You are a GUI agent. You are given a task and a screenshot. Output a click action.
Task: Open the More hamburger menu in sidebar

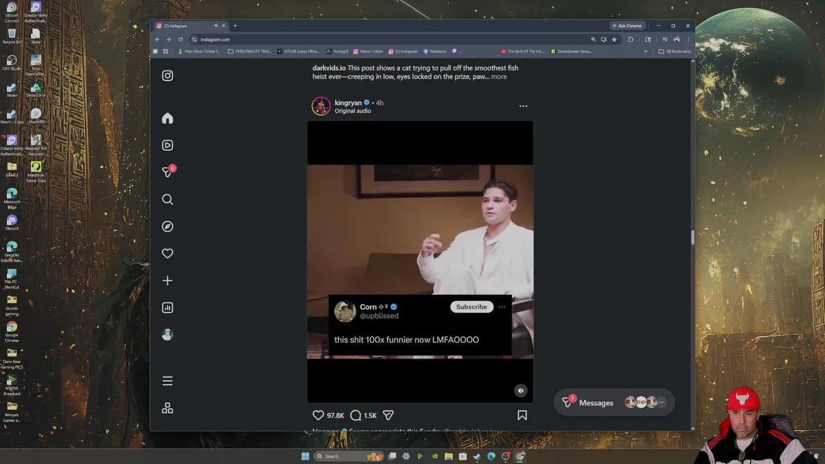point(168,382)
